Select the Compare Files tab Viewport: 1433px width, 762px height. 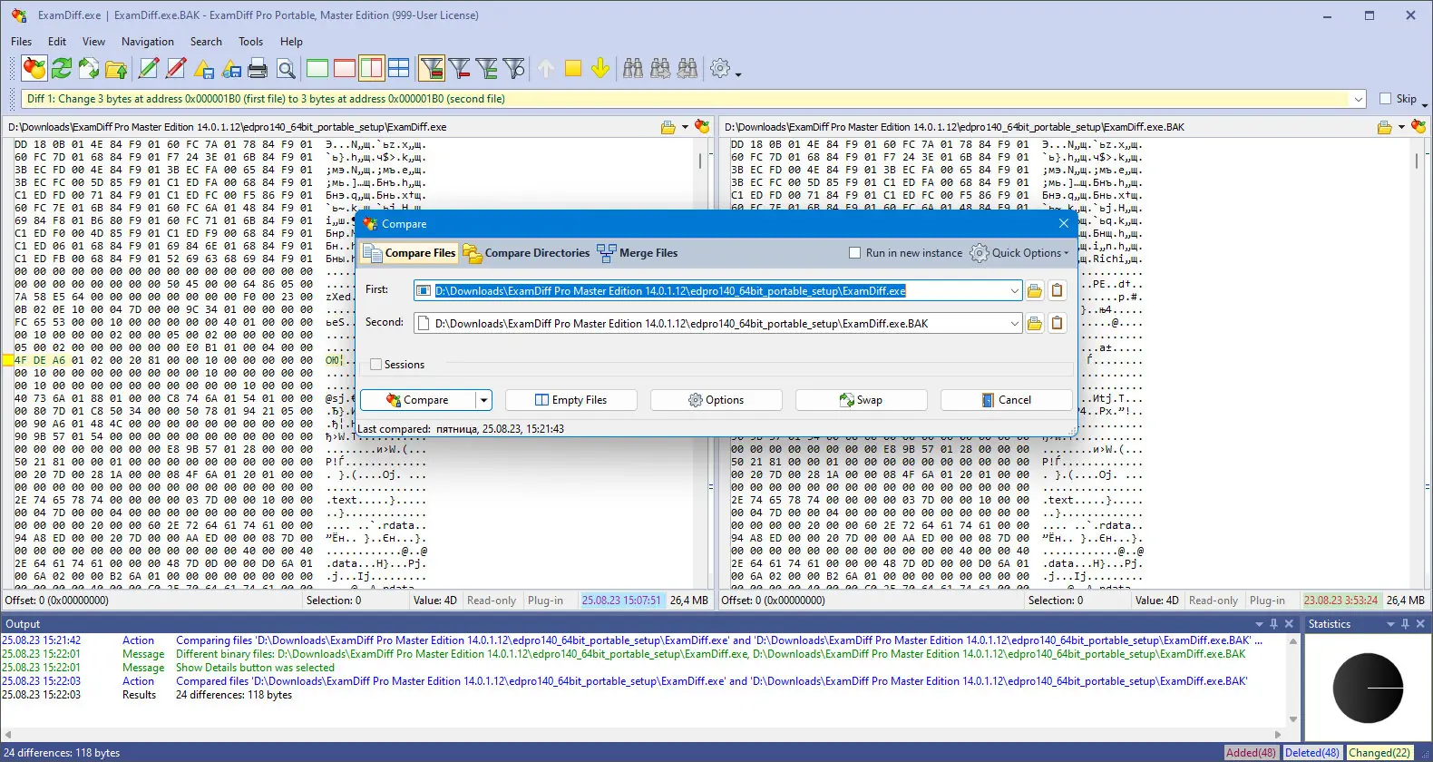tap(409, 253)
